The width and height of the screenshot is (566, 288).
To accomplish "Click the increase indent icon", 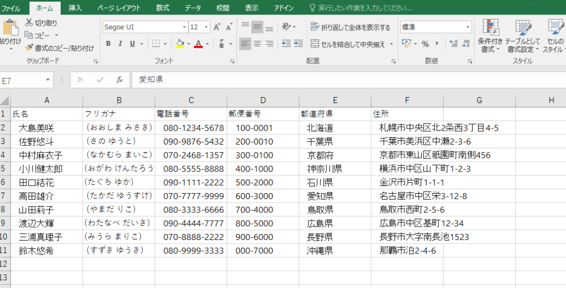I will tap(298, 44).
